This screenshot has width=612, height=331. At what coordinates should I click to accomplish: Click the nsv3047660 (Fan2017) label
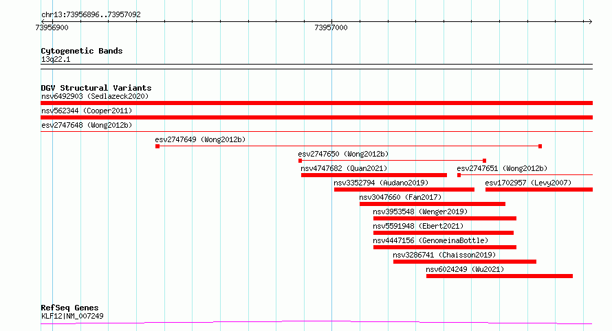pos(400,197)
